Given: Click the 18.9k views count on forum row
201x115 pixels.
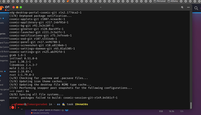Looking at the screenshot, I should pyautogui.click(x=171, y=111).
